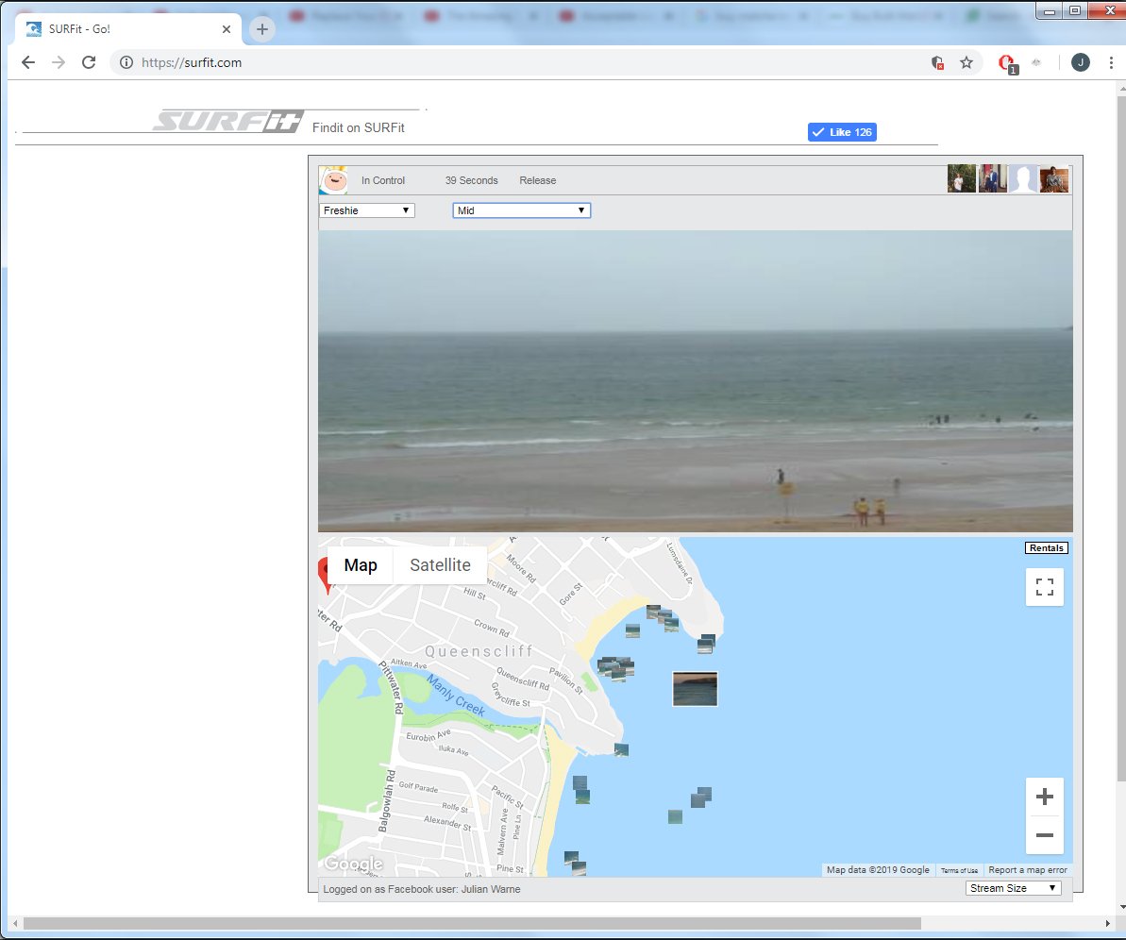This screenshot has height=940, width=1126.
Task: Open the large sunset surf cam thumbnail
Action: click(695, 689)
